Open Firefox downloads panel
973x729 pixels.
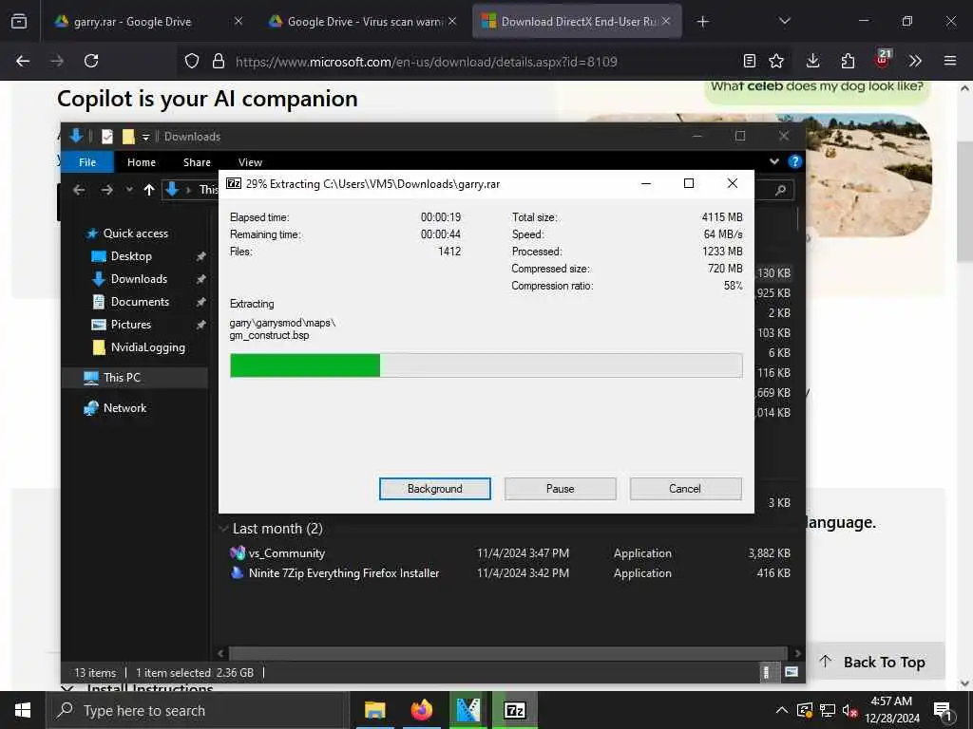click(x=813, y=61)
